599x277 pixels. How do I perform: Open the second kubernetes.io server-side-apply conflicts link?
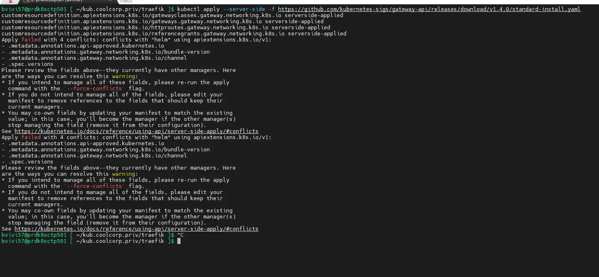pos(136,229)
